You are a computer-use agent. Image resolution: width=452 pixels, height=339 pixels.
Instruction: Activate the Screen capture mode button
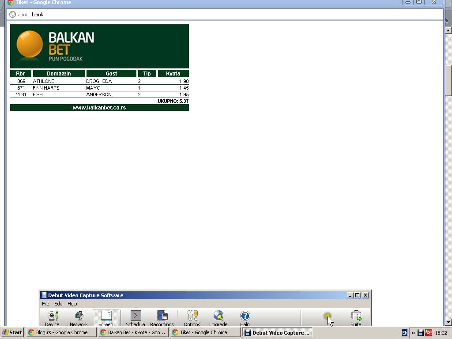click(x=106, y=317)
